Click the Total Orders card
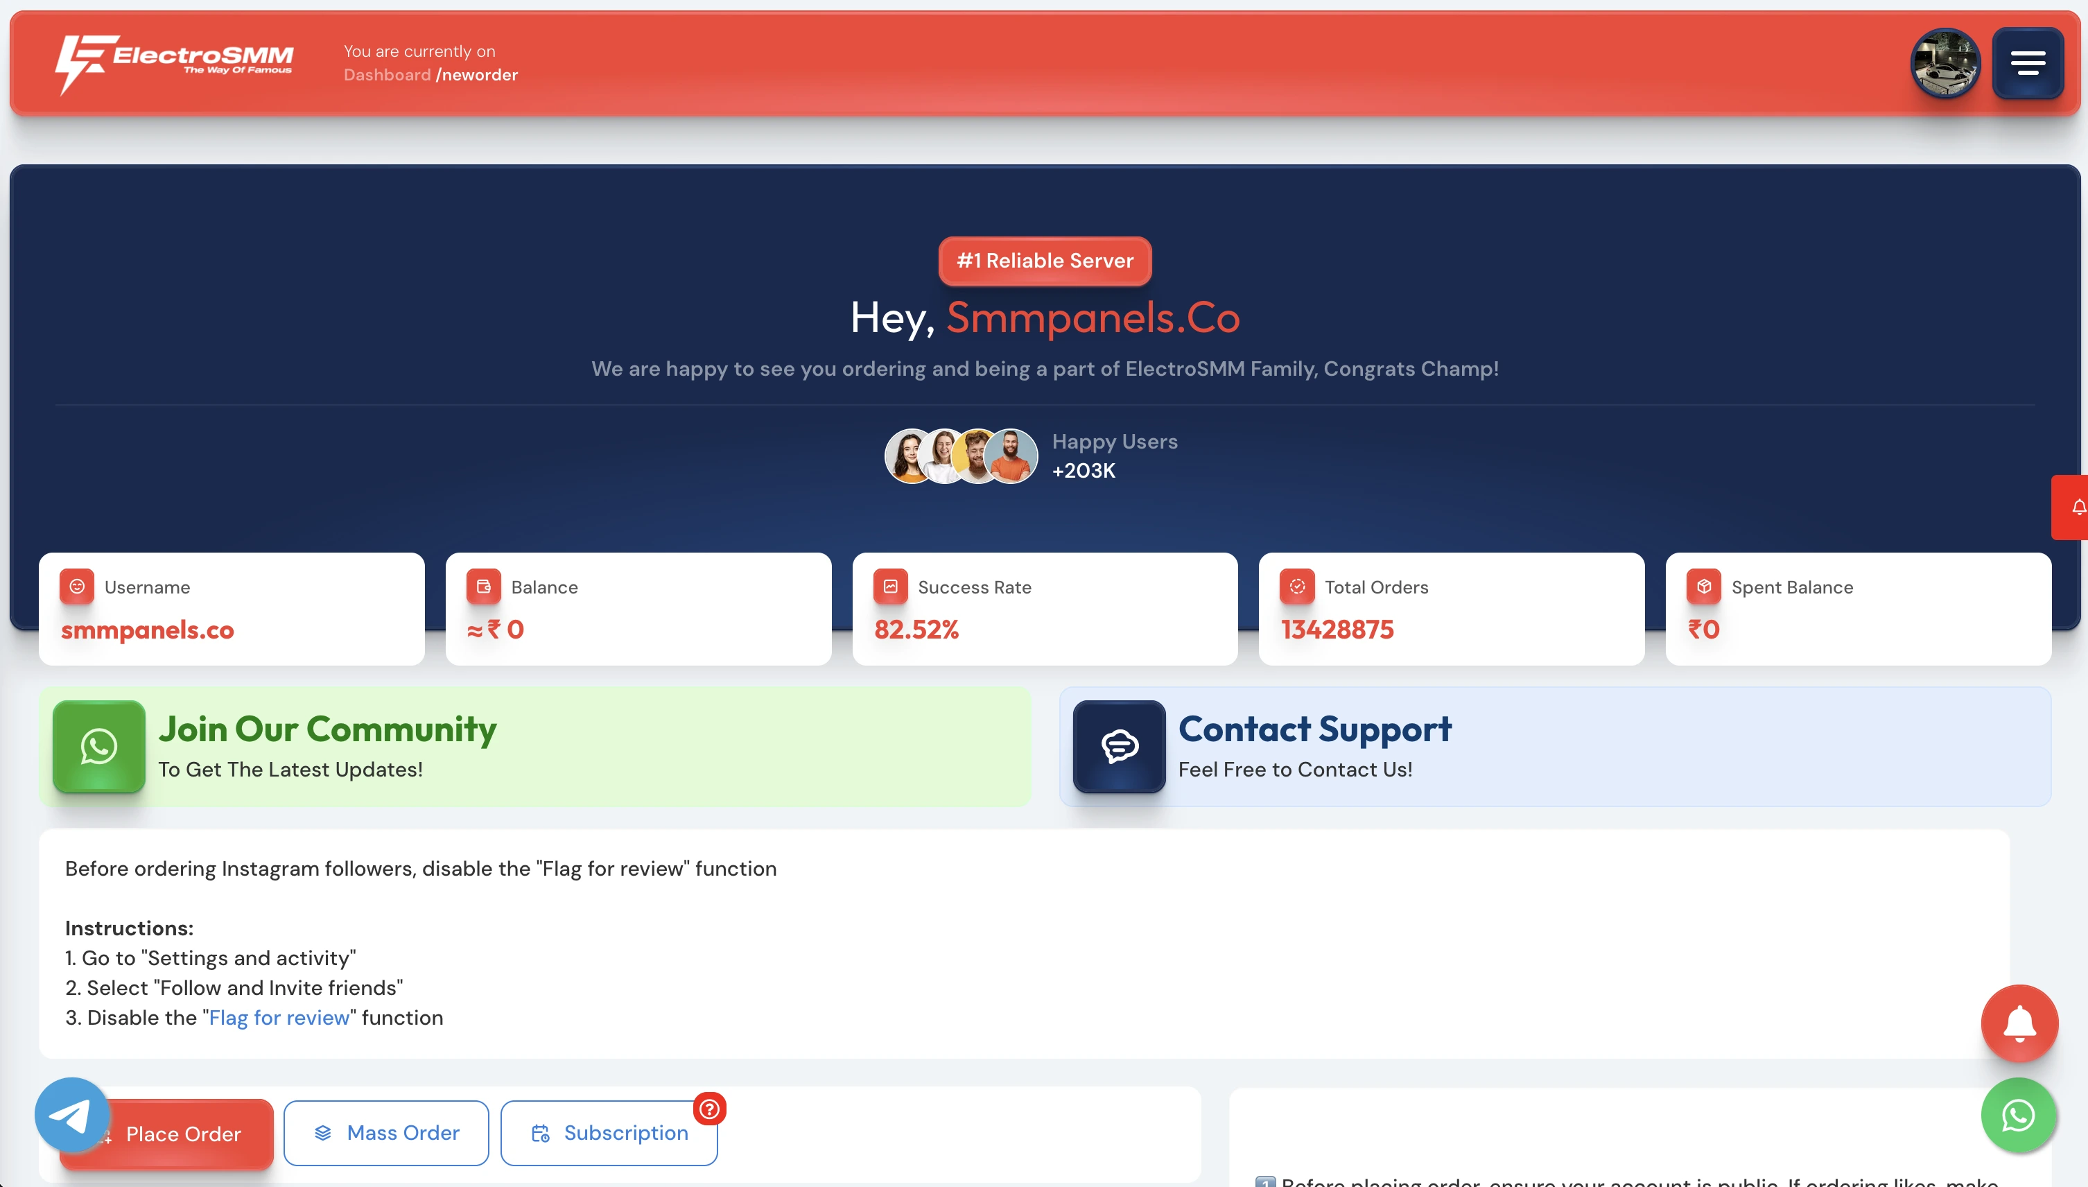The width and height of the screenshot is (2088, 1187). point(1451,608)
